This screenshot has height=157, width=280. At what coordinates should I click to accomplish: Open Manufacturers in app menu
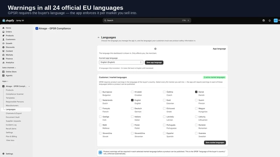[x=12, y=106]
